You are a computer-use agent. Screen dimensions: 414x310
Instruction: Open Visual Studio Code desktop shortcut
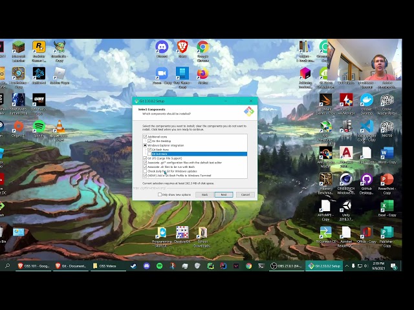pyautogui.click(x=367, y=131)
